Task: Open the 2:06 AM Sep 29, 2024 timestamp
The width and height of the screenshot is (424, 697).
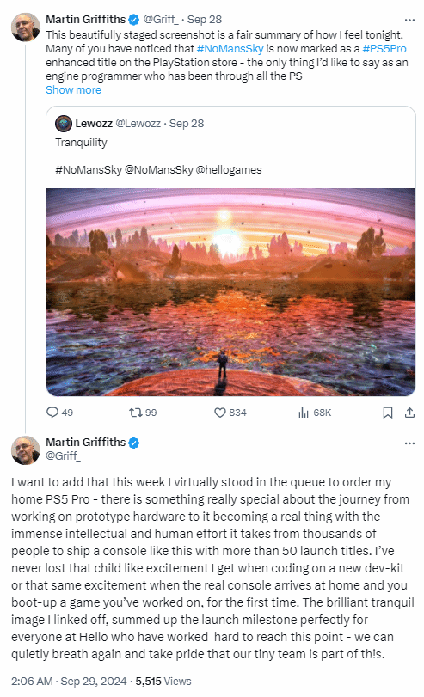Action: coord(69,681)
